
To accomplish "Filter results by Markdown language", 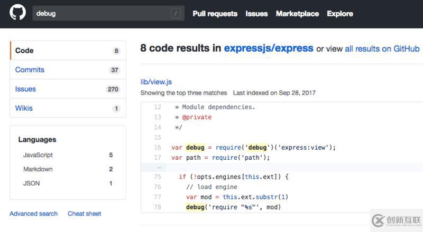I will pyautogui.click(x=38, y=169).
